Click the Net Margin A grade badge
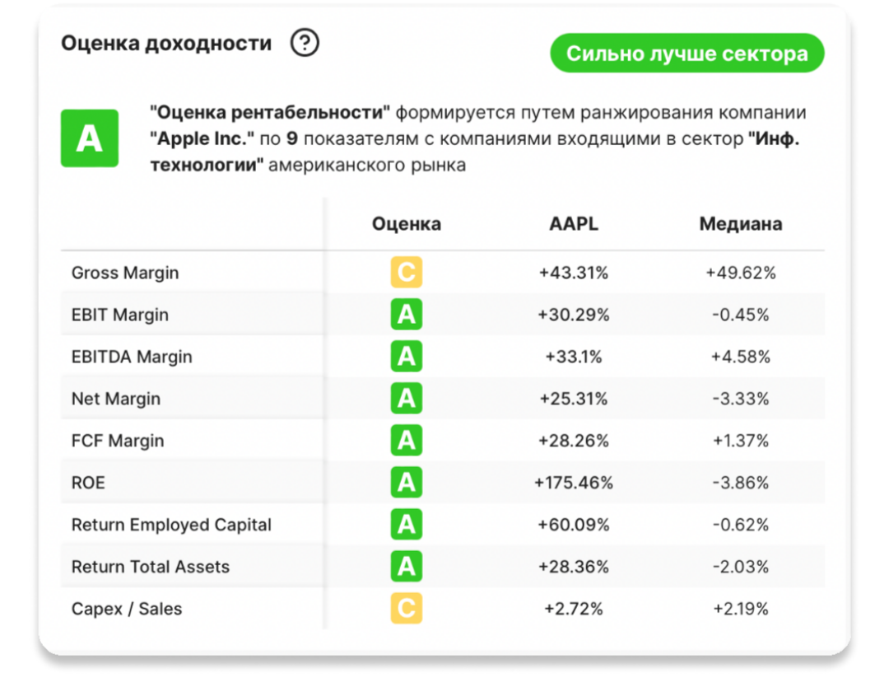The width and height of the screenshot is (889, 687). click(x=407, y=399)
